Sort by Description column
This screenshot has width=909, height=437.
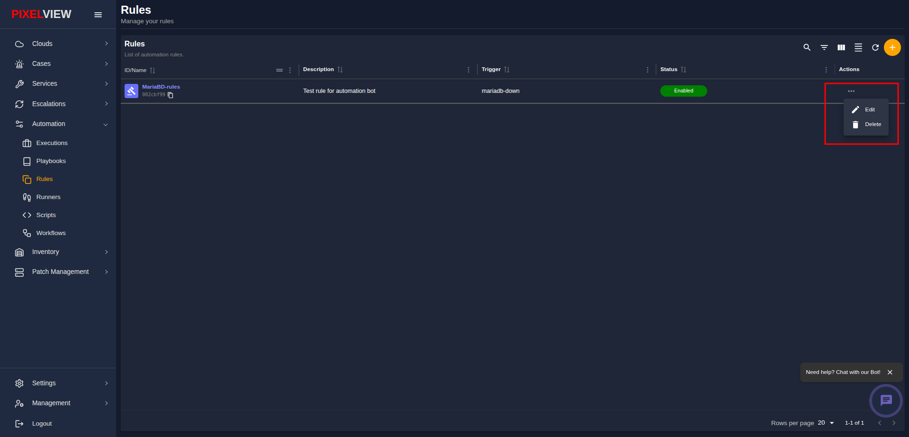tap(340, 70)
